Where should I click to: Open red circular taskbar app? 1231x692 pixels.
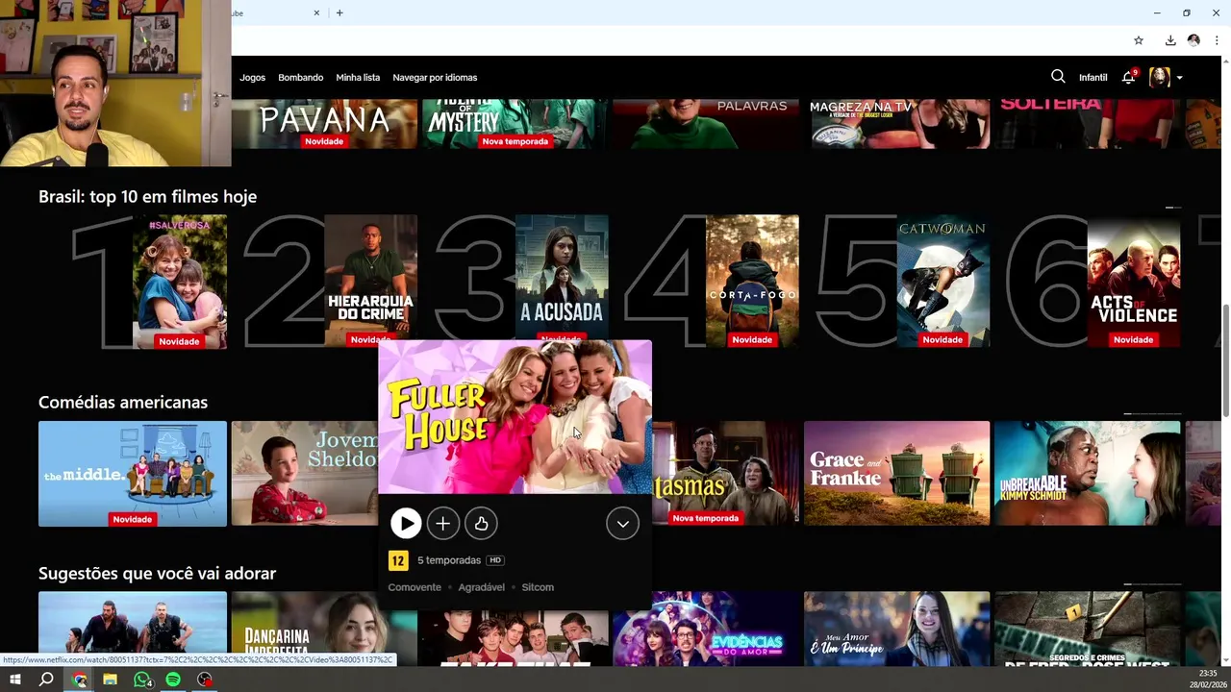point(205,680)
